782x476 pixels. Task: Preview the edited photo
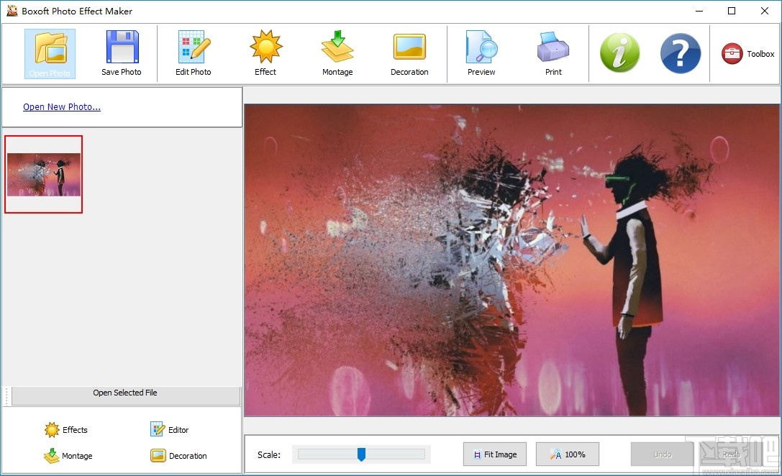point(481,52)
